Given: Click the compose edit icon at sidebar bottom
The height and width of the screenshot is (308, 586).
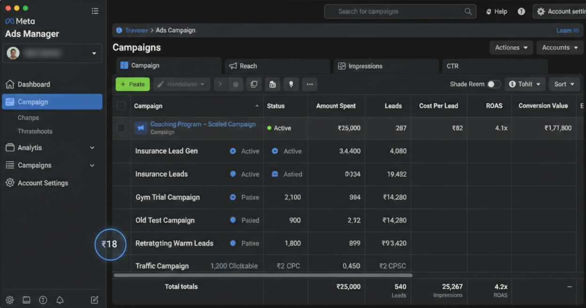Looking at the screenshot, I should pyautogui.click(x=94, y=300).
